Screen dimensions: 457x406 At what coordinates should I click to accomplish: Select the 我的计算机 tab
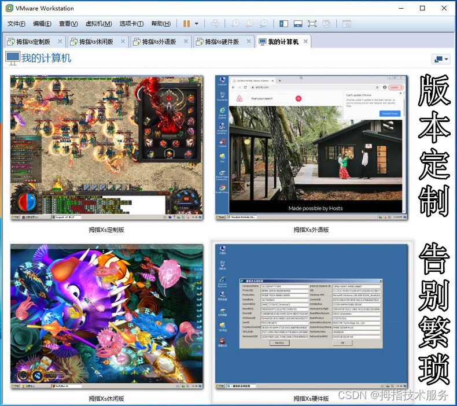point(283,42)
